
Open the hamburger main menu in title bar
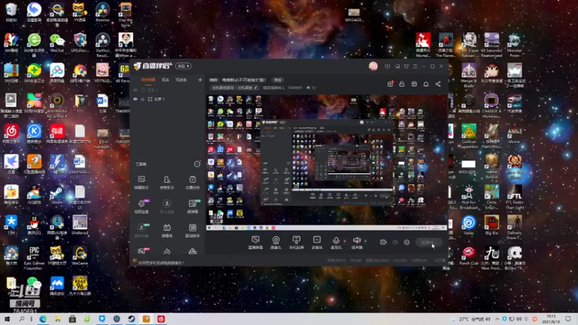415,66
